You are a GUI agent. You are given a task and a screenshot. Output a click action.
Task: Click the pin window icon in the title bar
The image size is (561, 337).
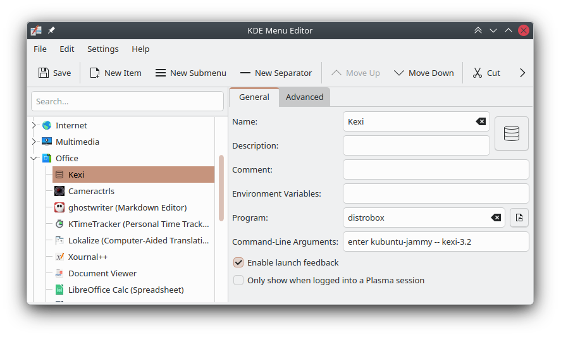[51, 30]
